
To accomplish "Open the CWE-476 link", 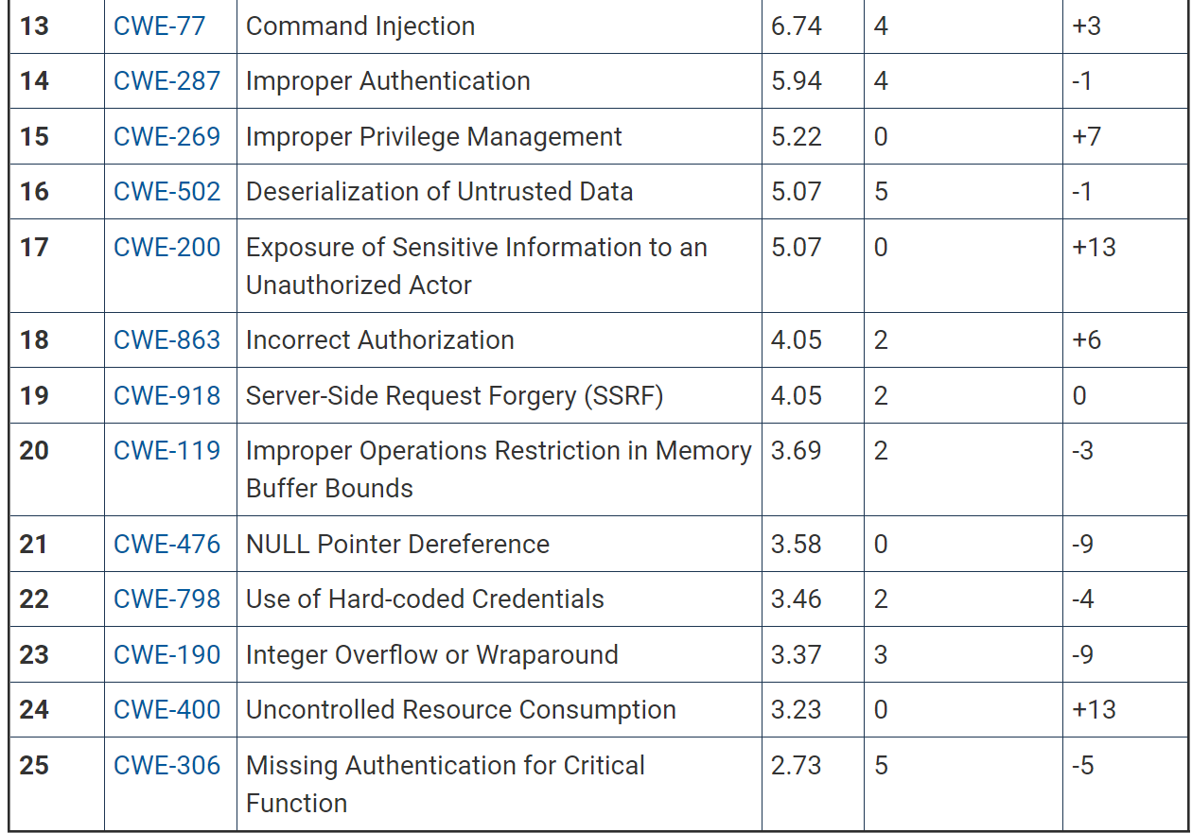I will coord(167,544).
